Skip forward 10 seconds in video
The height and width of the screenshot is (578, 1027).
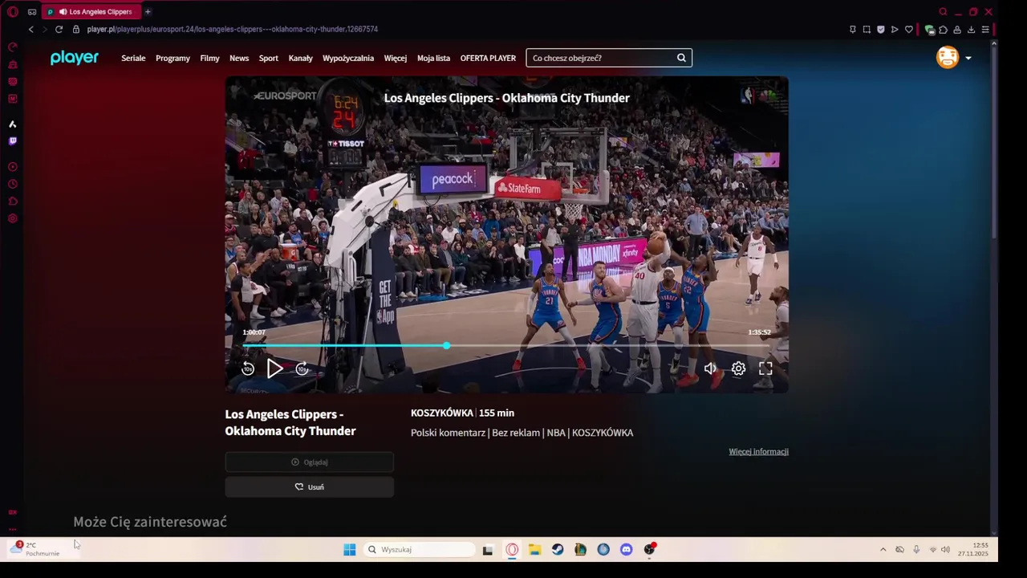point(302,368)
